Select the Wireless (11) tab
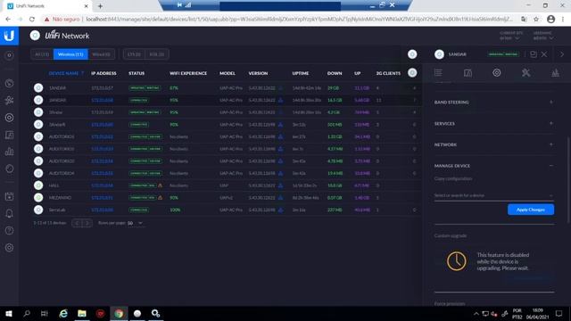 pos(70,54)
